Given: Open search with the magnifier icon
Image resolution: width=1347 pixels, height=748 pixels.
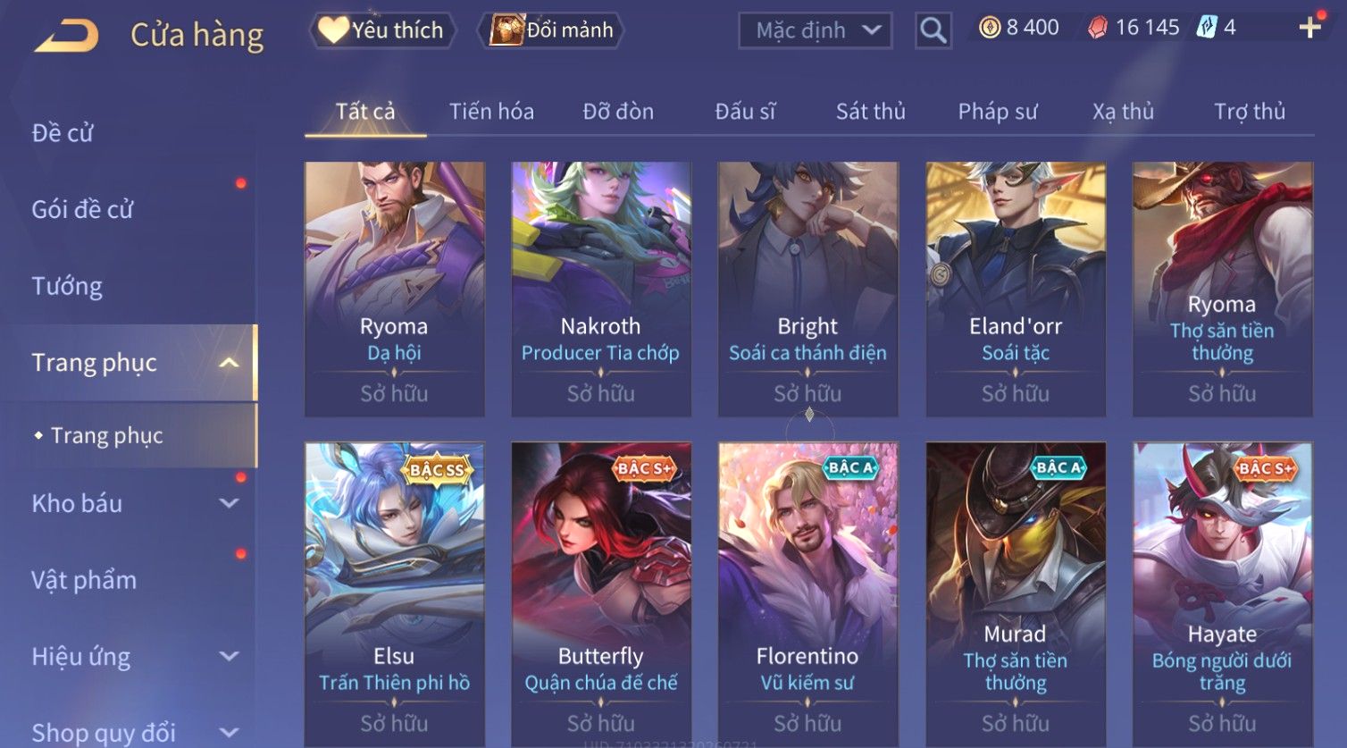Looking at the screenshot, I should point(933,30).
